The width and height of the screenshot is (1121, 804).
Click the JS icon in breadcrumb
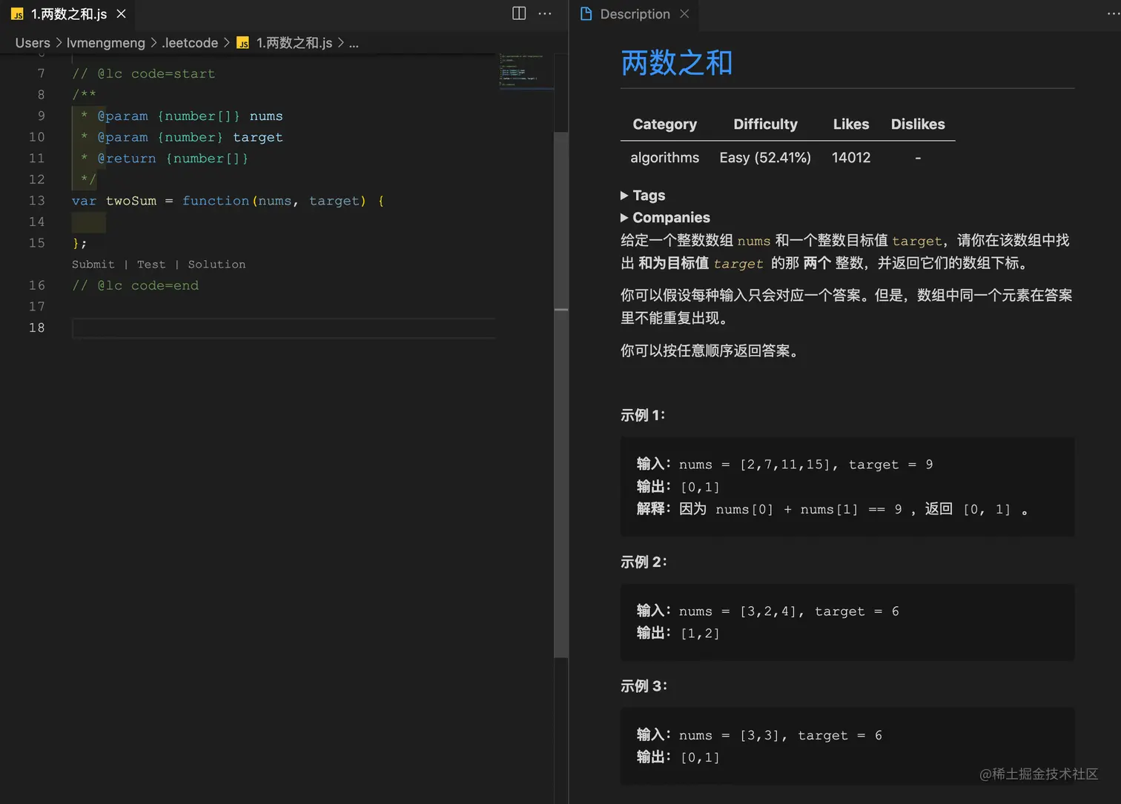click(242, 43)
